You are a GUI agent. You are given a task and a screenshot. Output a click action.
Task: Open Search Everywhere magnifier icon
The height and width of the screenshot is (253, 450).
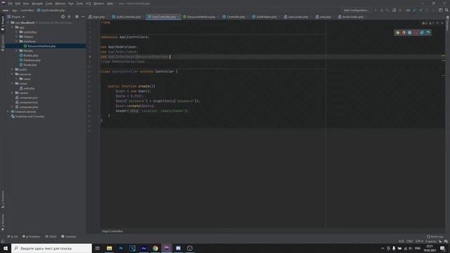446,10
